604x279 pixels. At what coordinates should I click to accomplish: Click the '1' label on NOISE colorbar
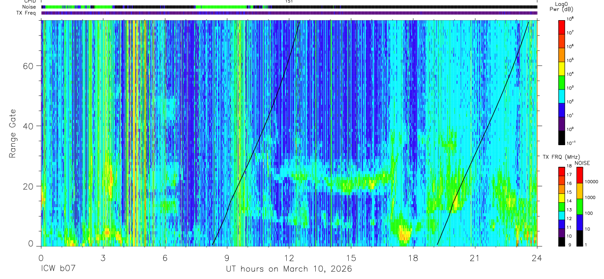[x=586, y=245]
